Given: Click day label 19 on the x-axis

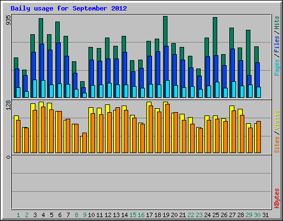Looking at the screenshot, I should [x=166, y=215].
